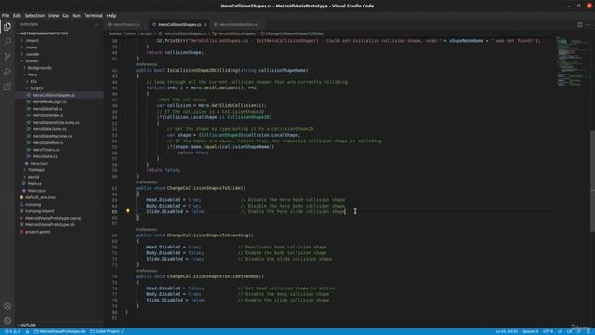Open the View menu
Image resolution: width=595 pixels, height=335 pixels.
(x=54, y=16)
